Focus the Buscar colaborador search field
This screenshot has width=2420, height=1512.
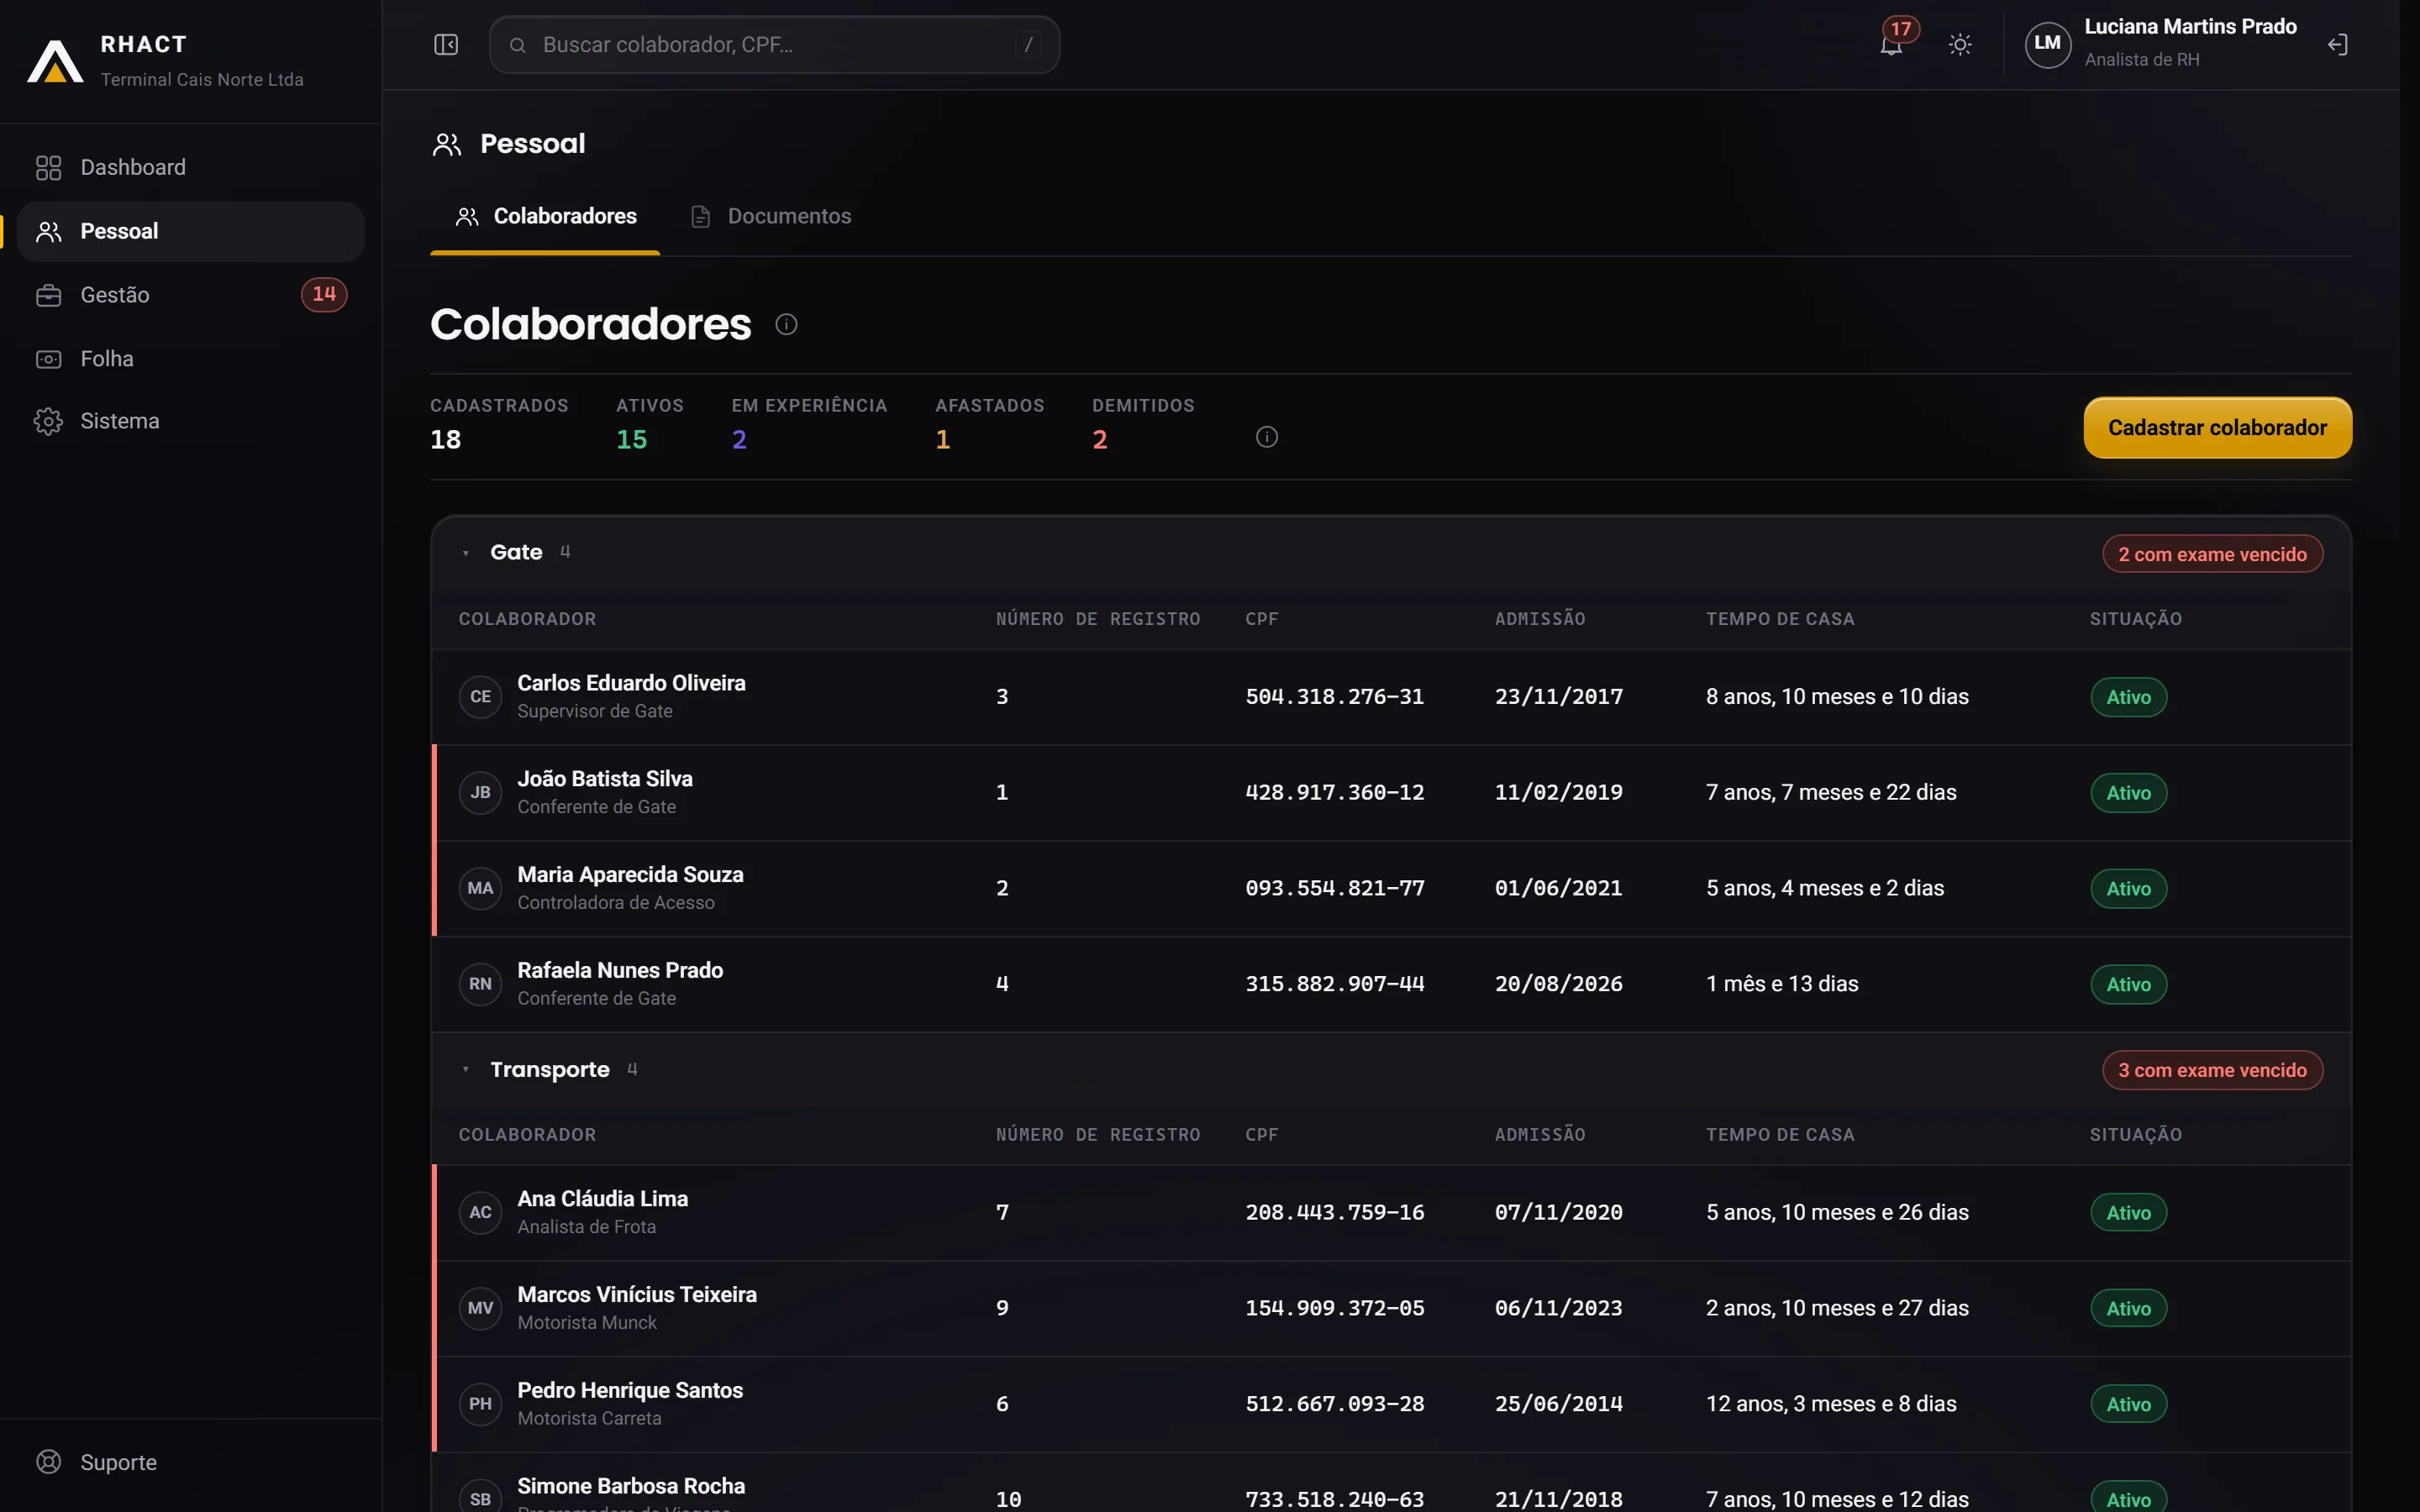pyautogui.click(x=774, y=45)
